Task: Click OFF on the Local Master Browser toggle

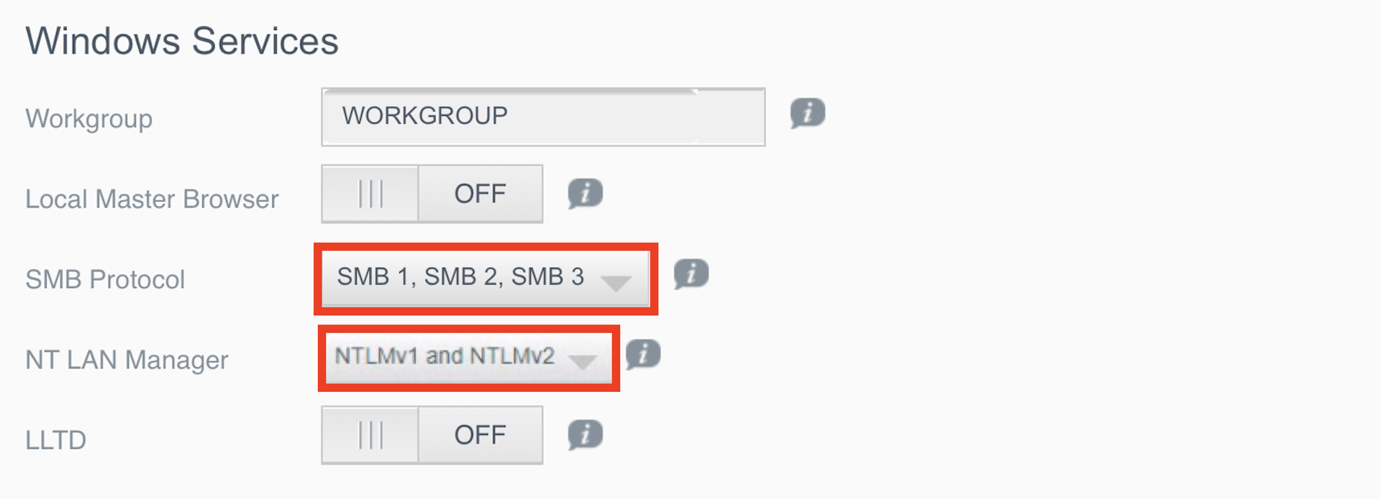Action: click(479, 193)
